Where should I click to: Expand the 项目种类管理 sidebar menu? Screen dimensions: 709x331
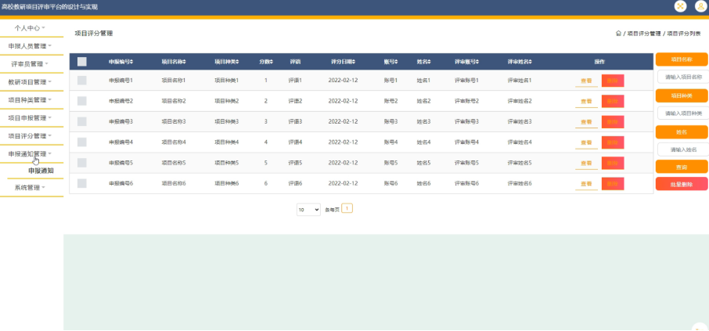point(30,100)
